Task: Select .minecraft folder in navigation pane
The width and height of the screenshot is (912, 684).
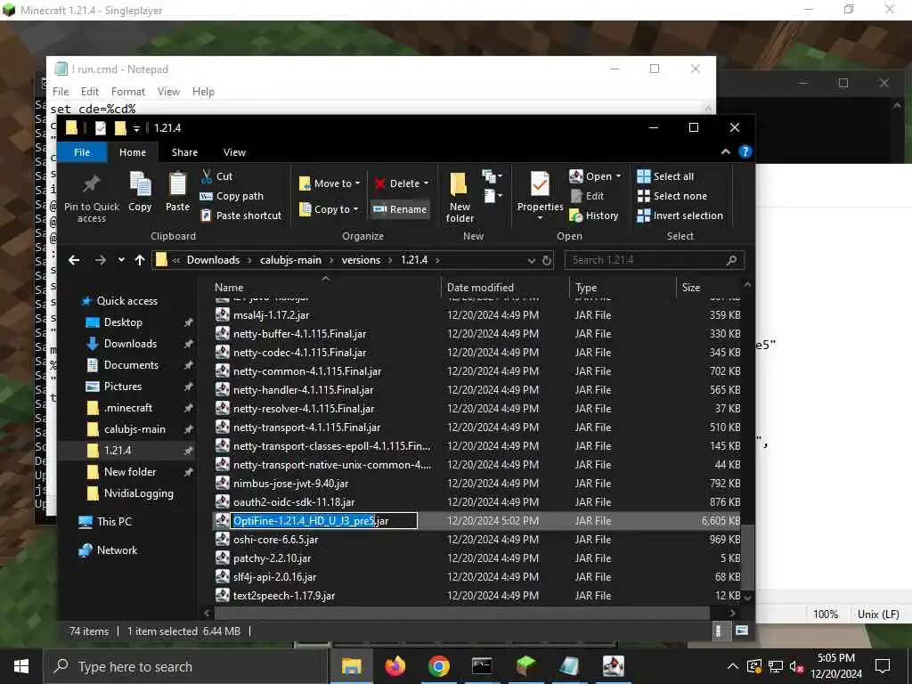Action: pyautogui.click(x=128, y=408)
